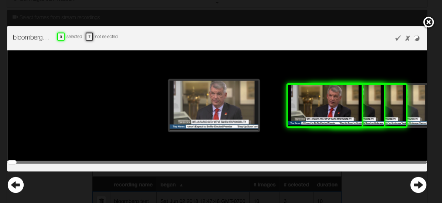Select the unhighlighted frame at the far right edge
Image resolution: width=442 pixels, height=203 pixels.
(417, 105)
